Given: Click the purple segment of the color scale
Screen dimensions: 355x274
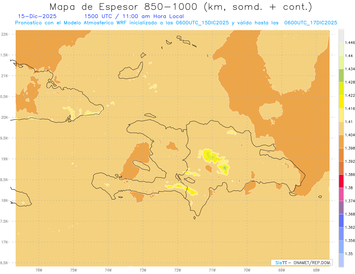Looking at the screenshot, I should pyautogui.click(x=341, y=207).
